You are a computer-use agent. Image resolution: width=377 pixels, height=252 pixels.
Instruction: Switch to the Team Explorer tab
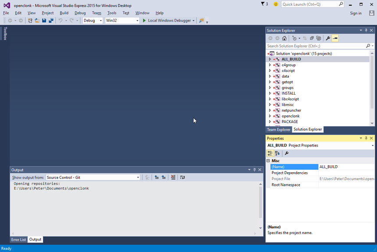point(279,130)
